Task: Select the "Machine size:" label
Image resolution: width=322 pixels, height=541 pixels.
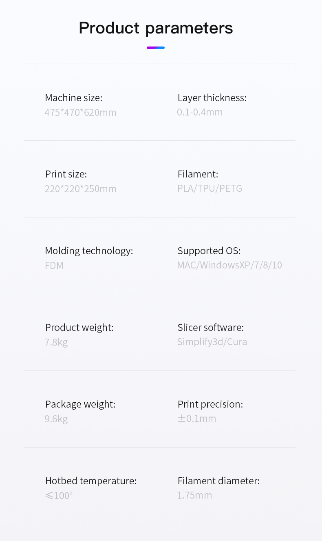Action: coord(73,98)
